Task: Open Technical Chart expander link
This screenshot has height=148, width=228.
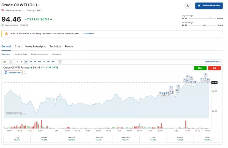Action: click(x=213, y=62)
